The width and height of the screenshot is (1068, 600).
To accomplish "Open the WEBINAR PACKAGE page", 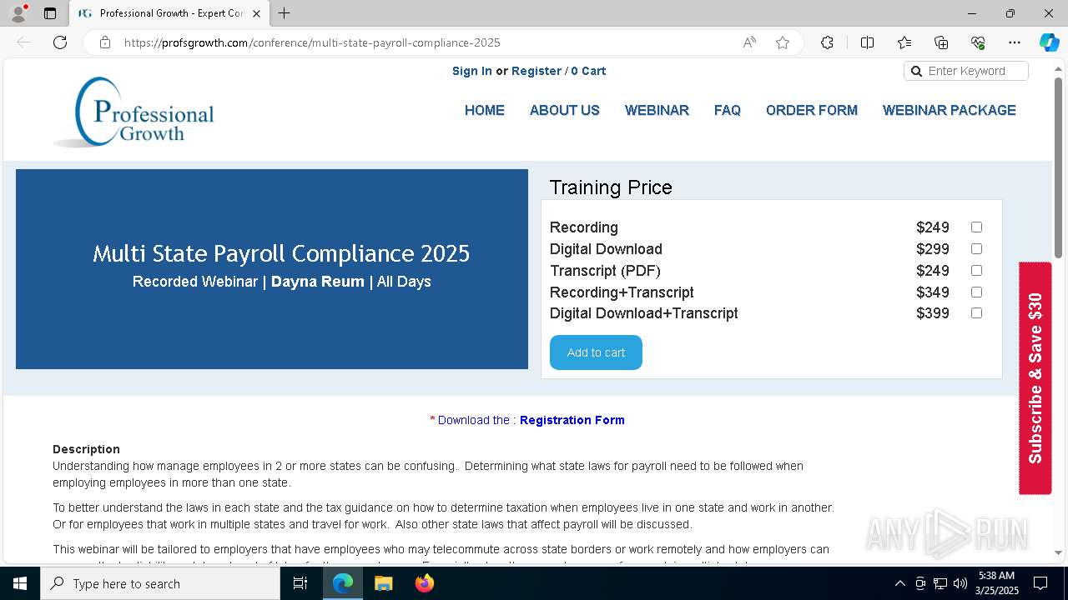I will (x=950, y=110).
